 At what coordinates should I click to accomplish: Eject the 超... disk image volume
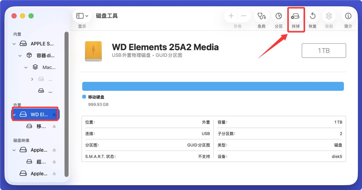tap(54, 162)
